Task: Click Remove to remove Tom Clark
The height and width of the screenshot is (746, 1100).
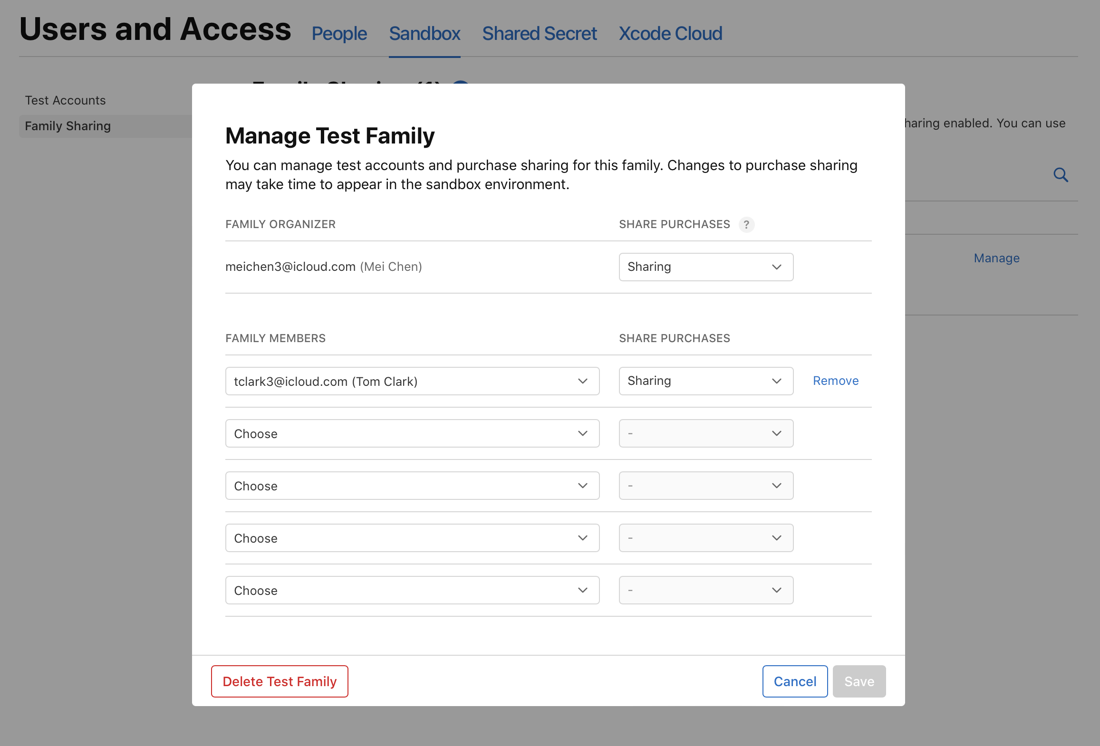Action: (x=835, y=381)
